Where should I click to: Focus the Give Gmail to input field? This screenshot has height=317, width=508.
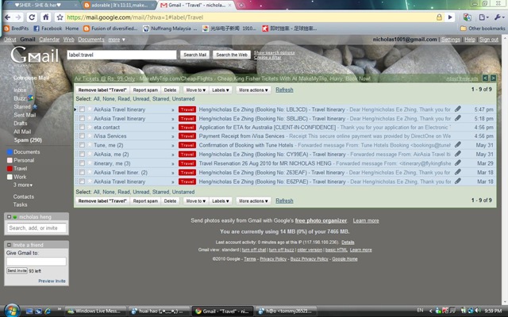(37, 262)
